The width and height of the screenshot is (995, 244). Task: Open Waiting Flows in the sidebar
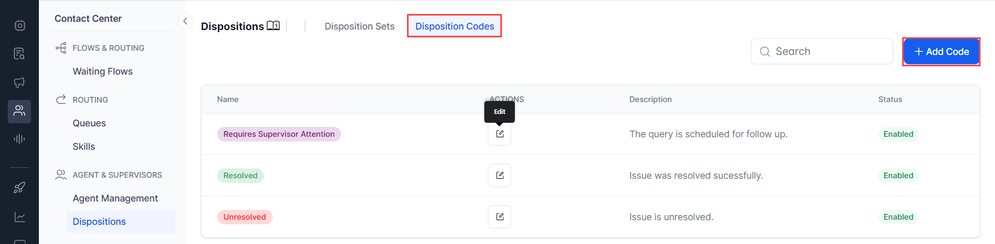pos(103,71)
